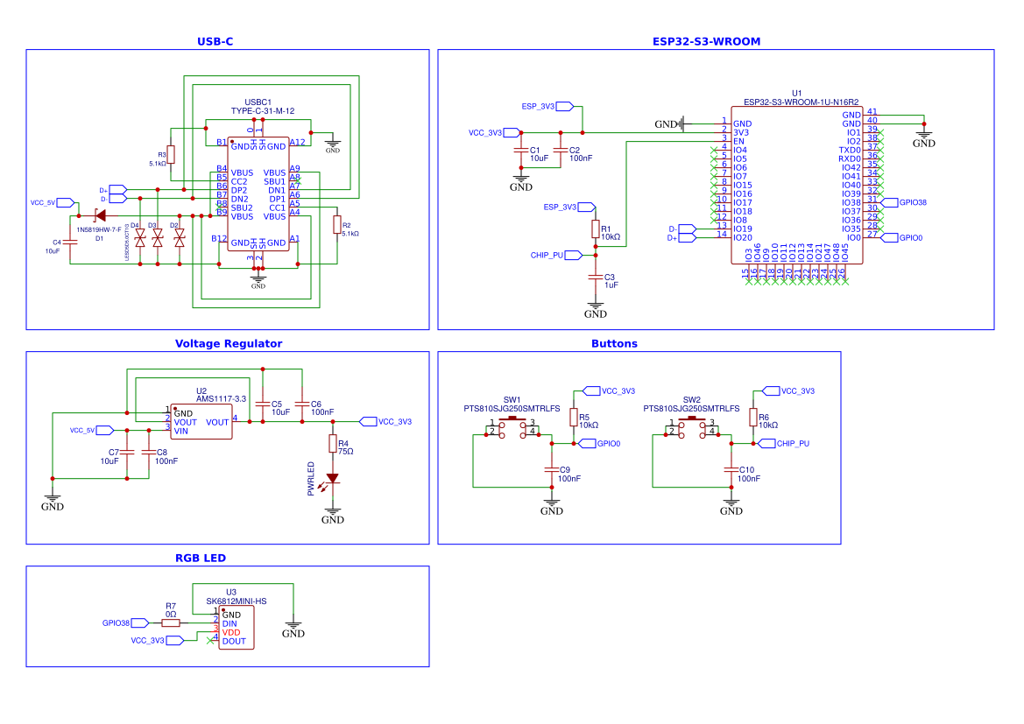Click the C4 capacitor symbol
This screenshot has height=724, width=1024.
click(70, 243)
